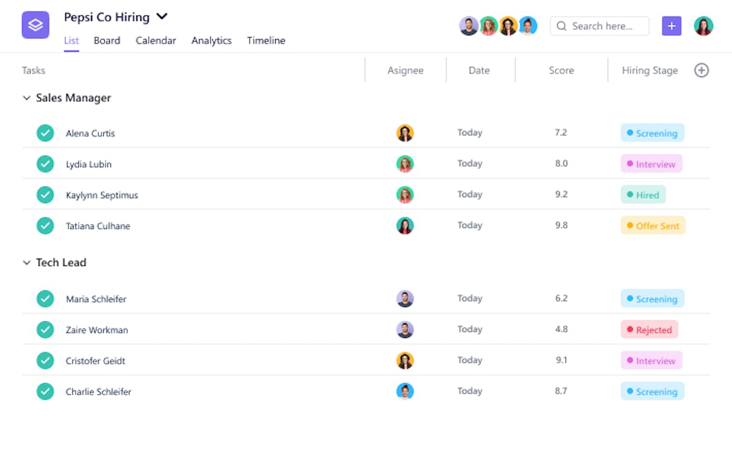732x463 pixels.
Task: Open Interview stage tag for Cristofer Geidt
Action: point(651,361)
